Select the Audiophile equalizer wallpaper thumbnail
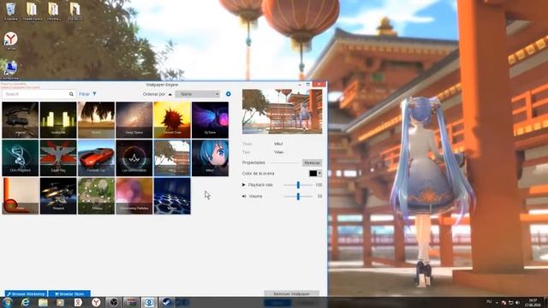 click(x=58, y=120)
